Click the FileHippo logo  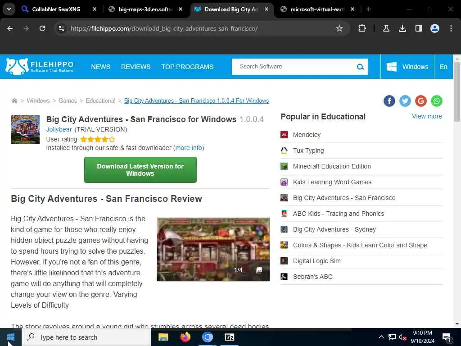(40, 67)
